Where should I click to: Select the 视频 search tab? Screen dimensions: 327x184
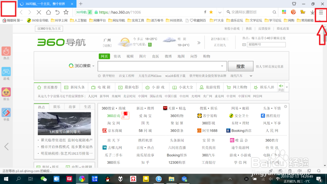(130, 56)
